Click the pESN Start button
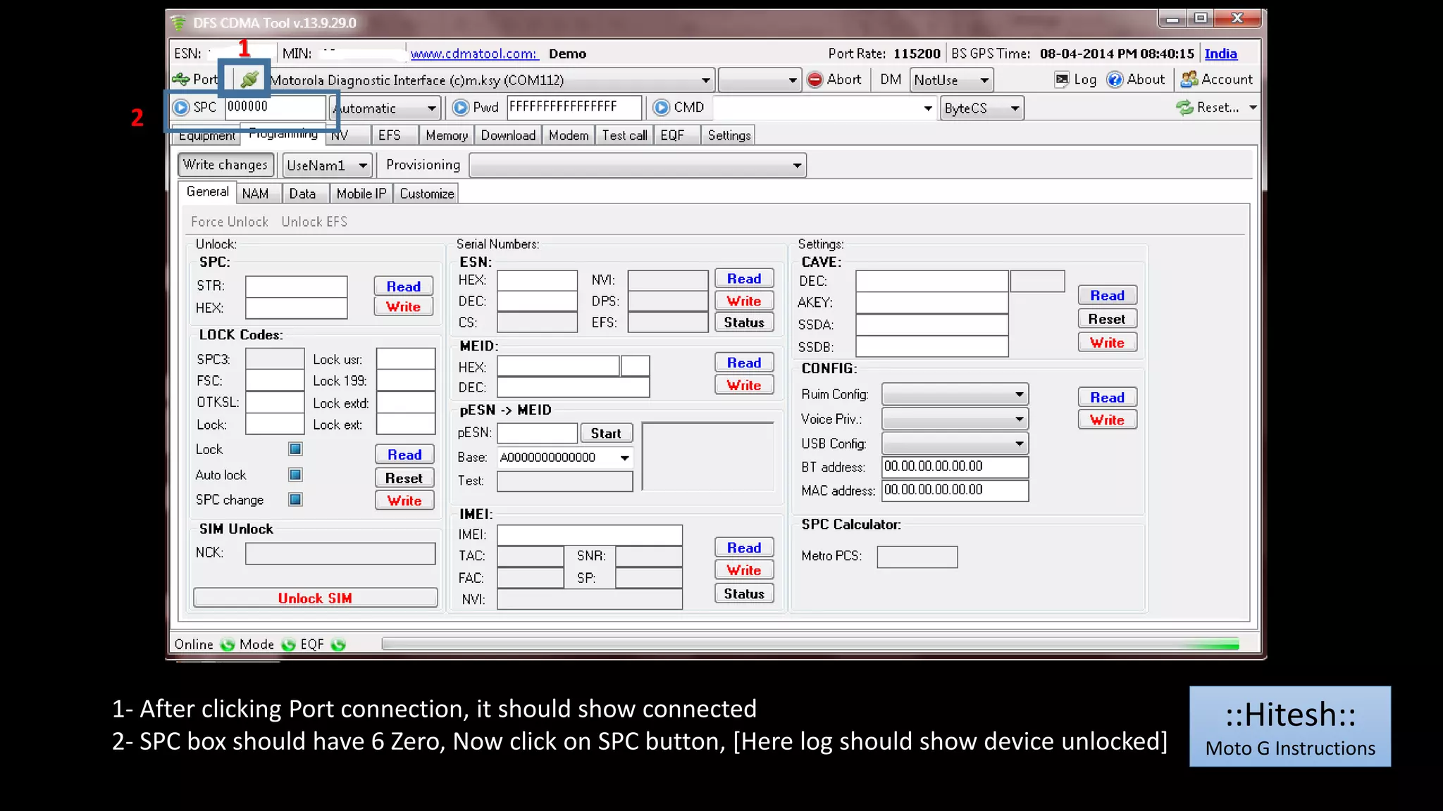 coord(606,433)
